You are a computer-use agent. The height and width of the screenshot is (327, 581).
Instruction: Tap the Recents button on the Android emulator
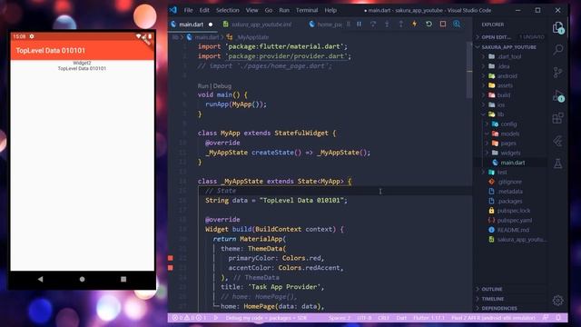tap(123, 279)
